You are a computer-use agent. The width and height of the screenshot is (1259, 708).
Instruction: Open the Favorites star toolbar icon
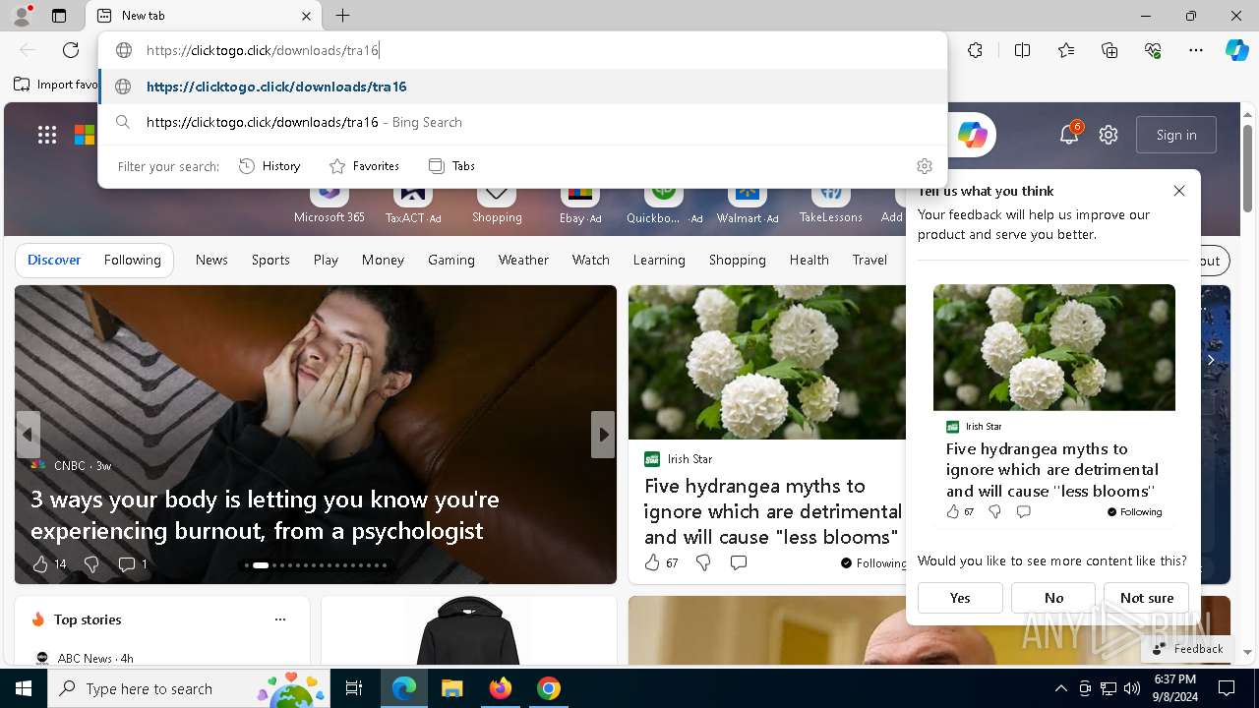(1066, 50)
